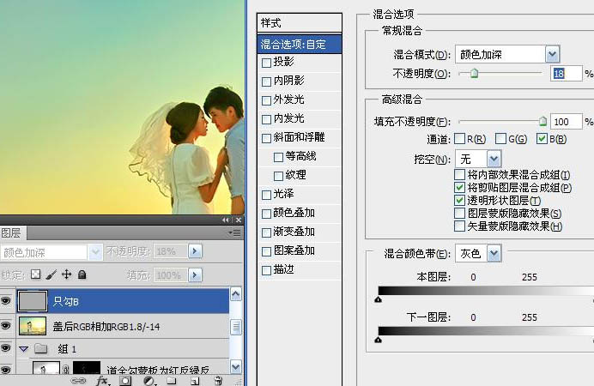Select the 外发光 style entry
The width and height of the screenshot is (594, 386).
tap(288, 100)
